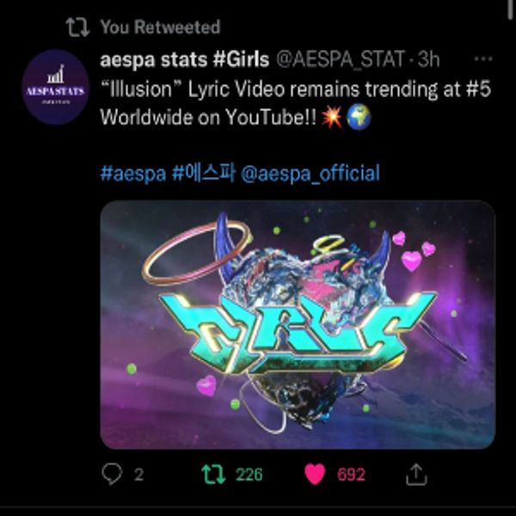The image size is (516, 516).
Task: Unlike the tweet using pink heart
Action: tap(315, 474)
